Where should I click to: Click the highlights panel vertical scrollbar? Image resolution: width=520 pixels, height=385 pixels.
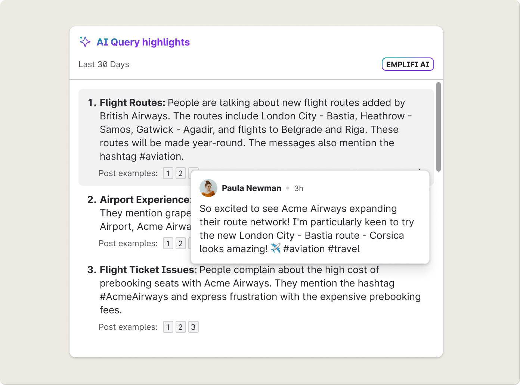(x=439, y=127)
